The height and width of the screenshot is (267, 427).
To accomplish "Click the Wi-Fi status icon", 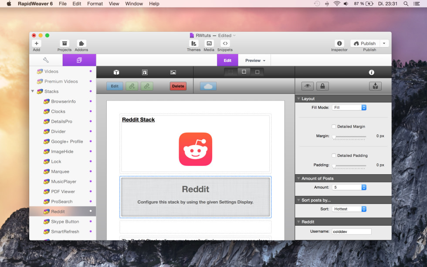I will (337, 4).
